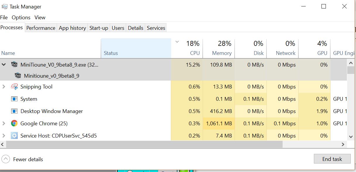Select the Minitioune_v0_9beta8_9 child entry
Viewport: 356px width, 172px height.
coord(51,76)
